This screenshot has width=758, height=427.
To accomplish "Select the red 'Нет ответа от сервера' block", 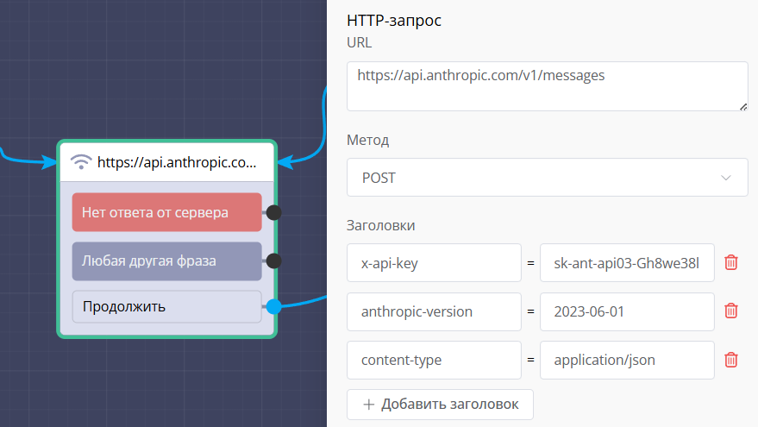I will pos(166,212).
